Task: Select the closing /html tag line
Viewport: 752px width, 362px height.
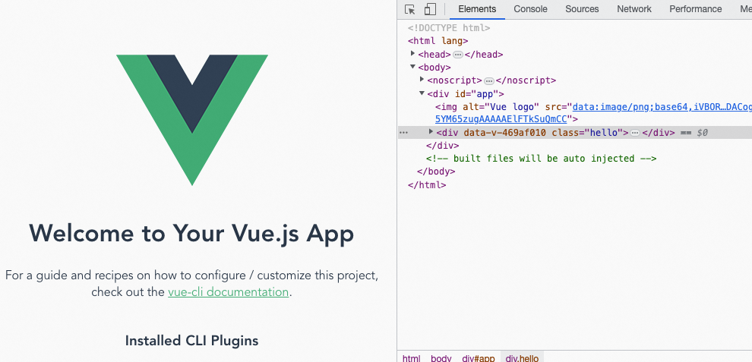Action: pyautogui.click(x=427, y=184)
